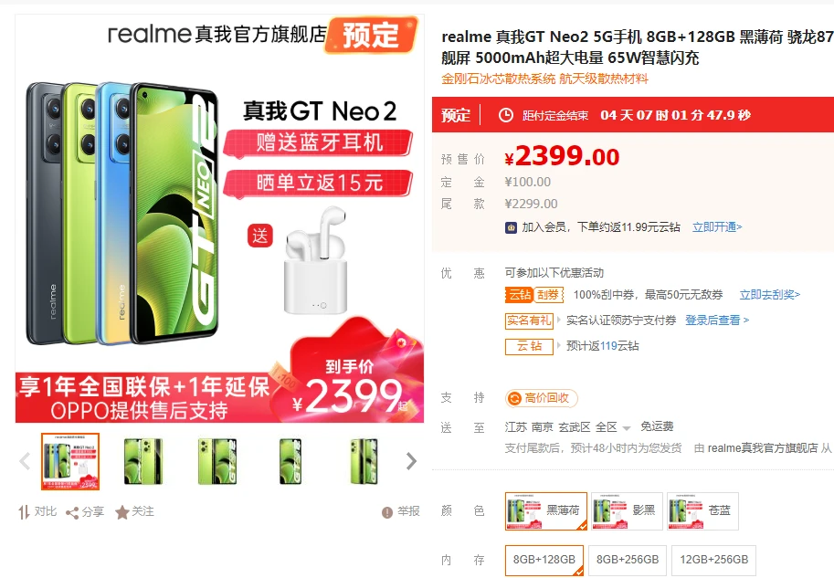Viewport: 834px width, 578px height.
Task: Select the second product thumbnail image
Action: pyautogui.click(x=143, y=462)
